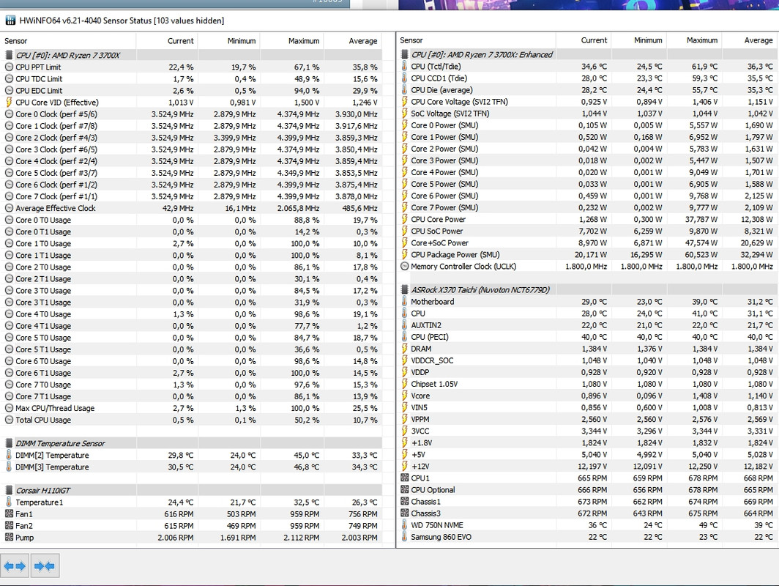Click the left panel Current column header
The height and width of the screenshot is (586, 779).
click(167, 41)
